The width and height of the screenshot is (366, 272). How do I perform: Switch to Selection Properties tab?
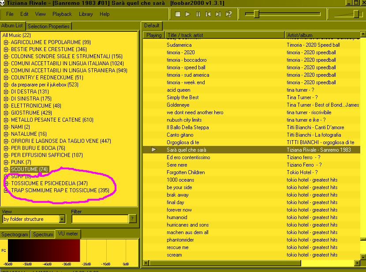pyautogui.click(x=49, y=26)
